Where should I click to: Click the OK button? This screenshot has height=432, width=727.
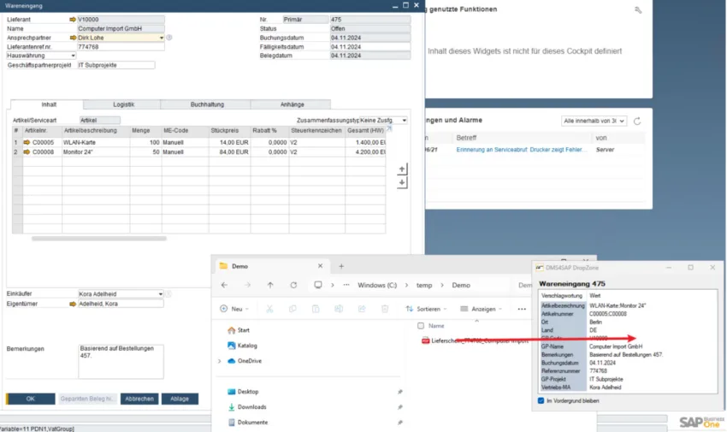(30, 399)
